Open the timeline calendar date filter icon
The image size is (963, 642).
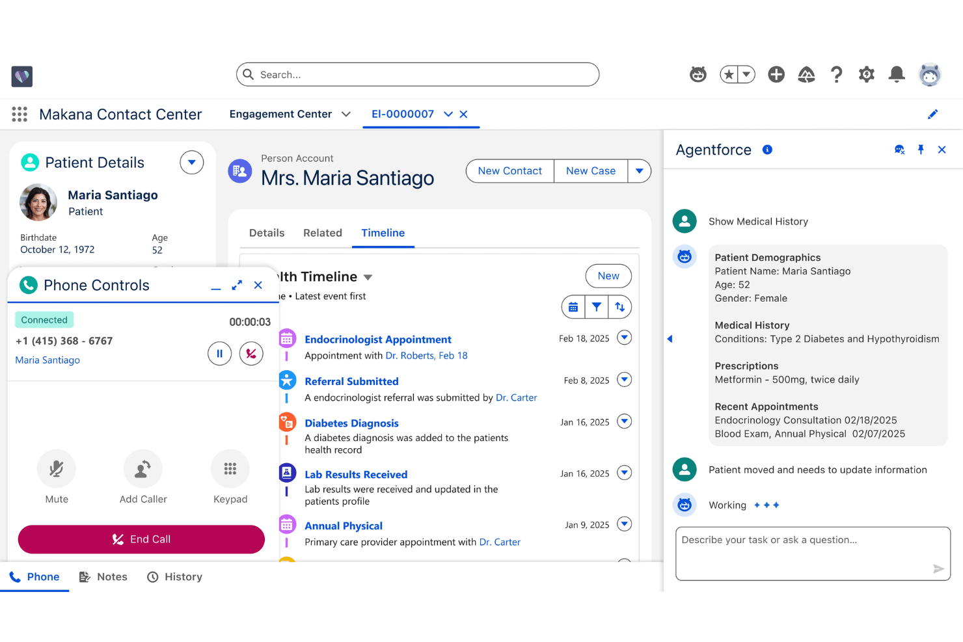click(x=573, y=307)
